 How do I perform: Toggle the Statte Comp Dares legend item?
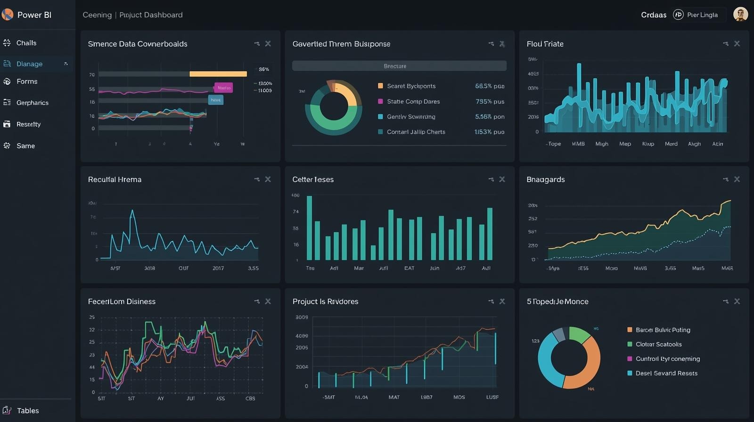380,102
